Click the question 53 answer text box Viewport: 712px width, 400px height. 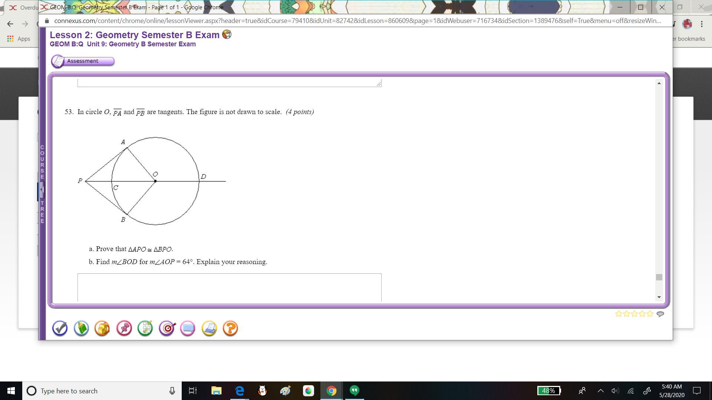tap(229, 287)
